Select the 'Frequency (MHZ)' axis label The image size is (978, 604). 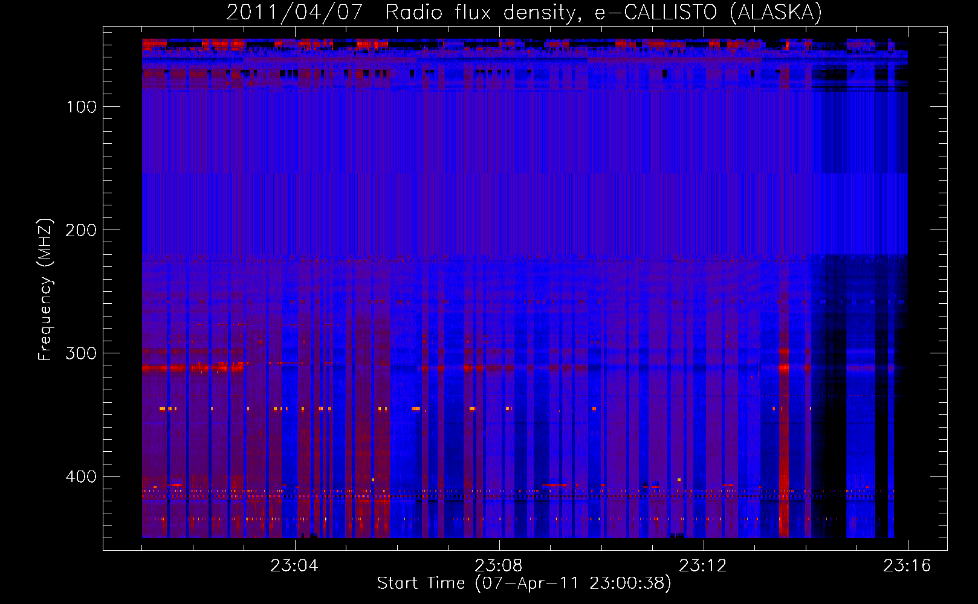point(45,290)
